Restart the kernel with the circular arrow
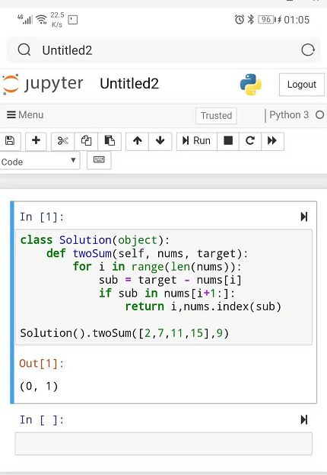Screen dimensions: 327x475 point(250,141)
